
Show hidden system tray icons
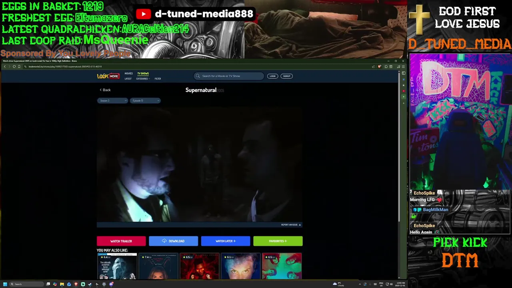pyautogui.click(x=360, y=284)
